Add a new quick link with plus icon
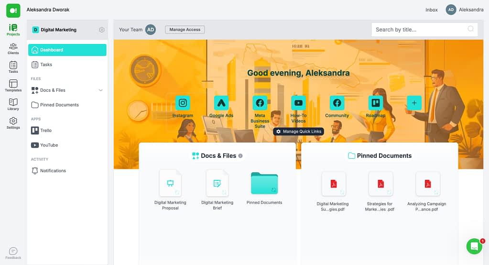The height and width of the screenshot is (265, 489). (414, 103)
